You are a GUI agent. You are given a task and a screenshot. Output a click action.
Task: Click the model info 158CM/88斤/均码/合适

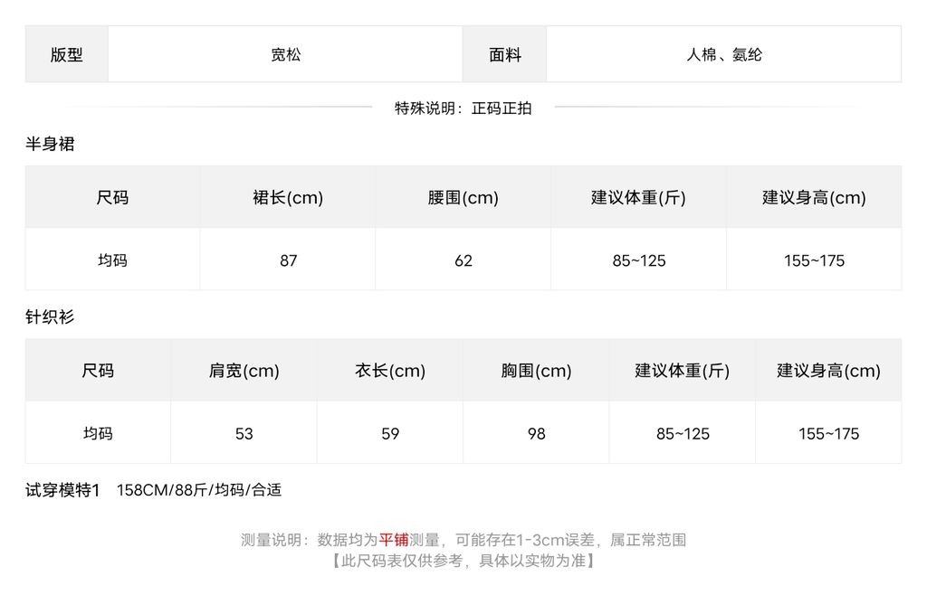coord(199,490)
